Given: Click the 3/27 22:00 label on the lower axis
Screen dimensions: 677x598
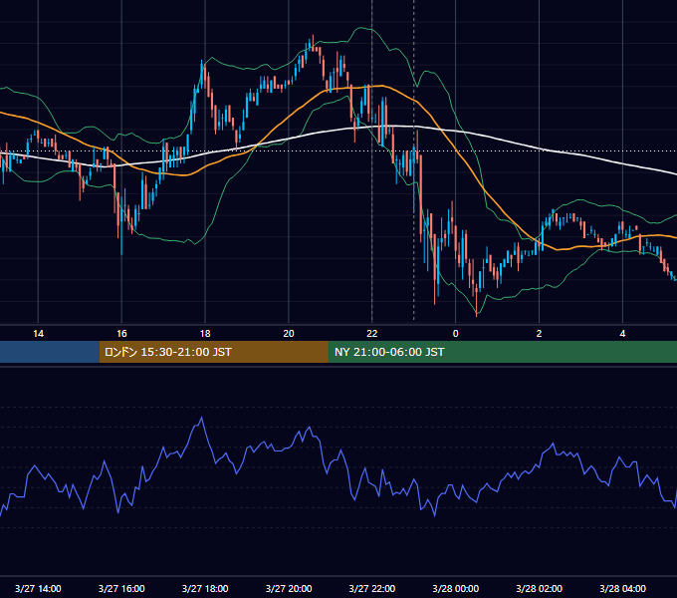Looking at the screenshot, I should coord(371,588).
